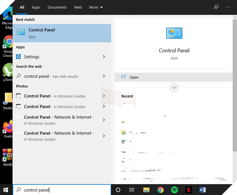Expand arrow for first Control Panel photo result
The height and width of the screenshot is (195, 237).
point(104,96)
